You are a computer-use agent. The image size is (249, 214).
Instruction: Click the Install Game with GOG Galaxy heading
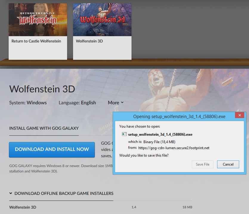click(x=44, y=128)
